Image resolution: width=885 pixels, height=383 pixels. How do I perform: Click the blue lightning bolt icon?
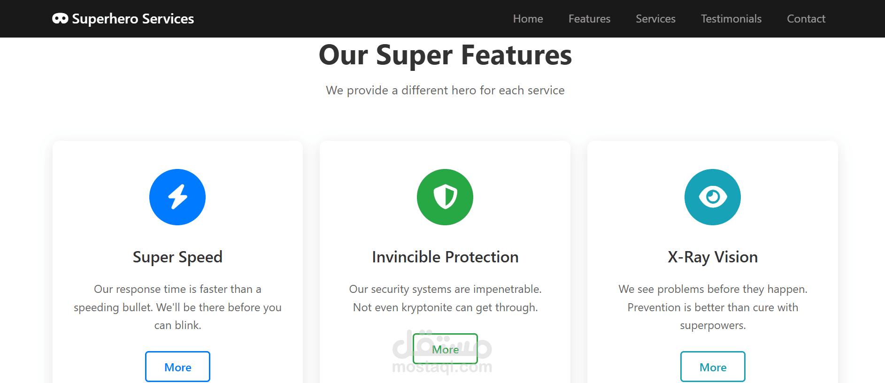177,197
